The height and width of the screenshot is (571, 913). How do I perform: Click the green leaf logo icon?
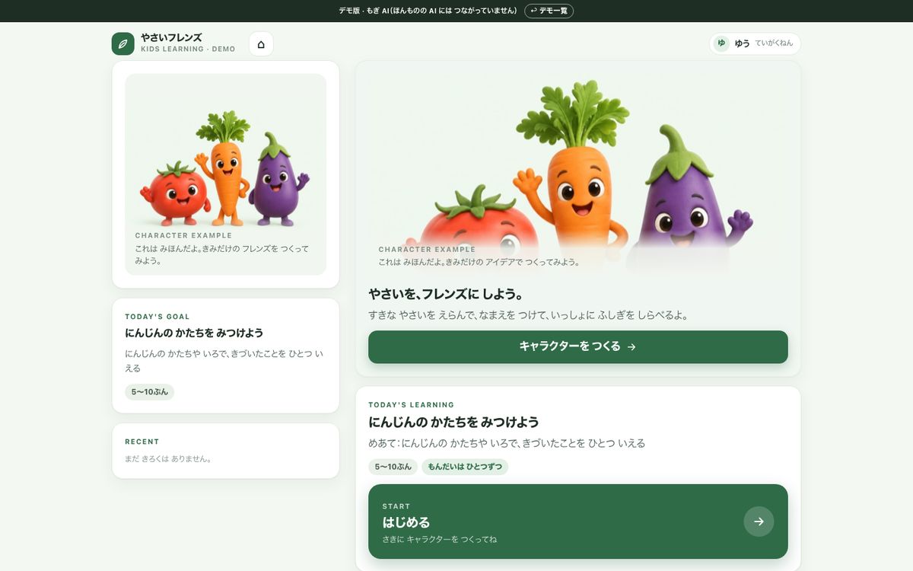point(122,43)
